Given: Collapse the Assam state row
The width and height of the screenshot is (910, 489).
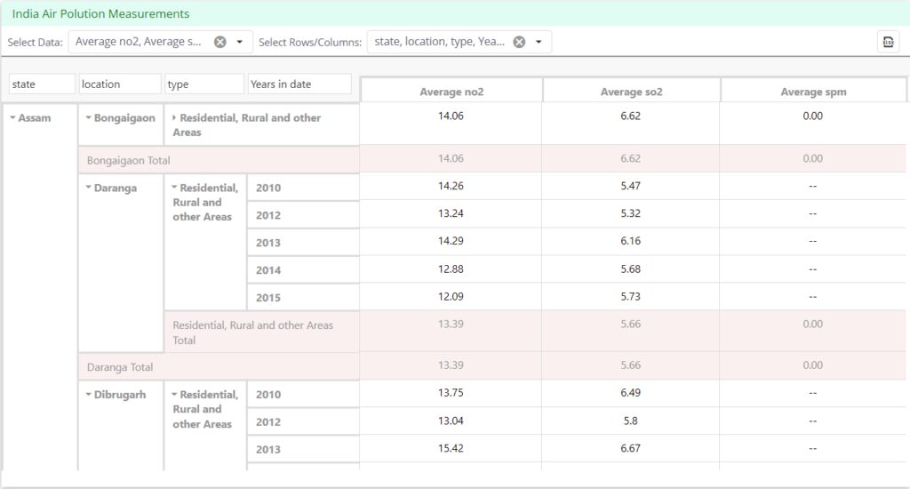Looking at the screenshot, I should [x=12, y=118].
